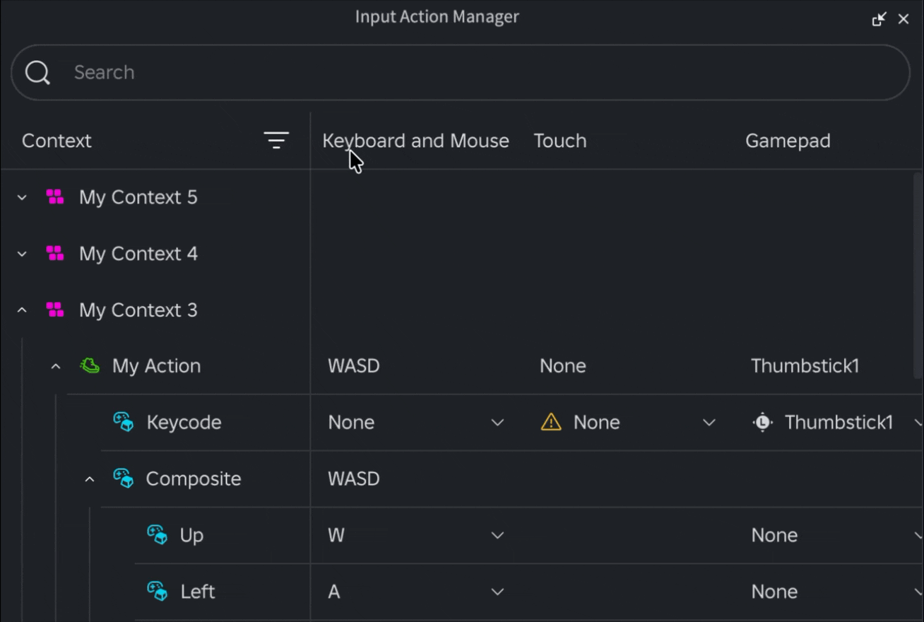Click the pink My Context 4 icon
924x622 pixels.
tap(55, 253)
